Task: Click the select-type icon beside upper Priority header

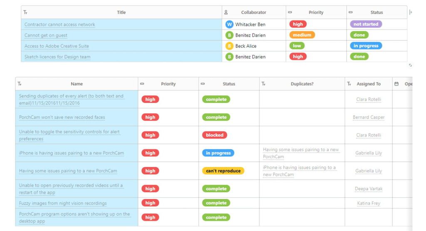Action: tap(290, 12)
